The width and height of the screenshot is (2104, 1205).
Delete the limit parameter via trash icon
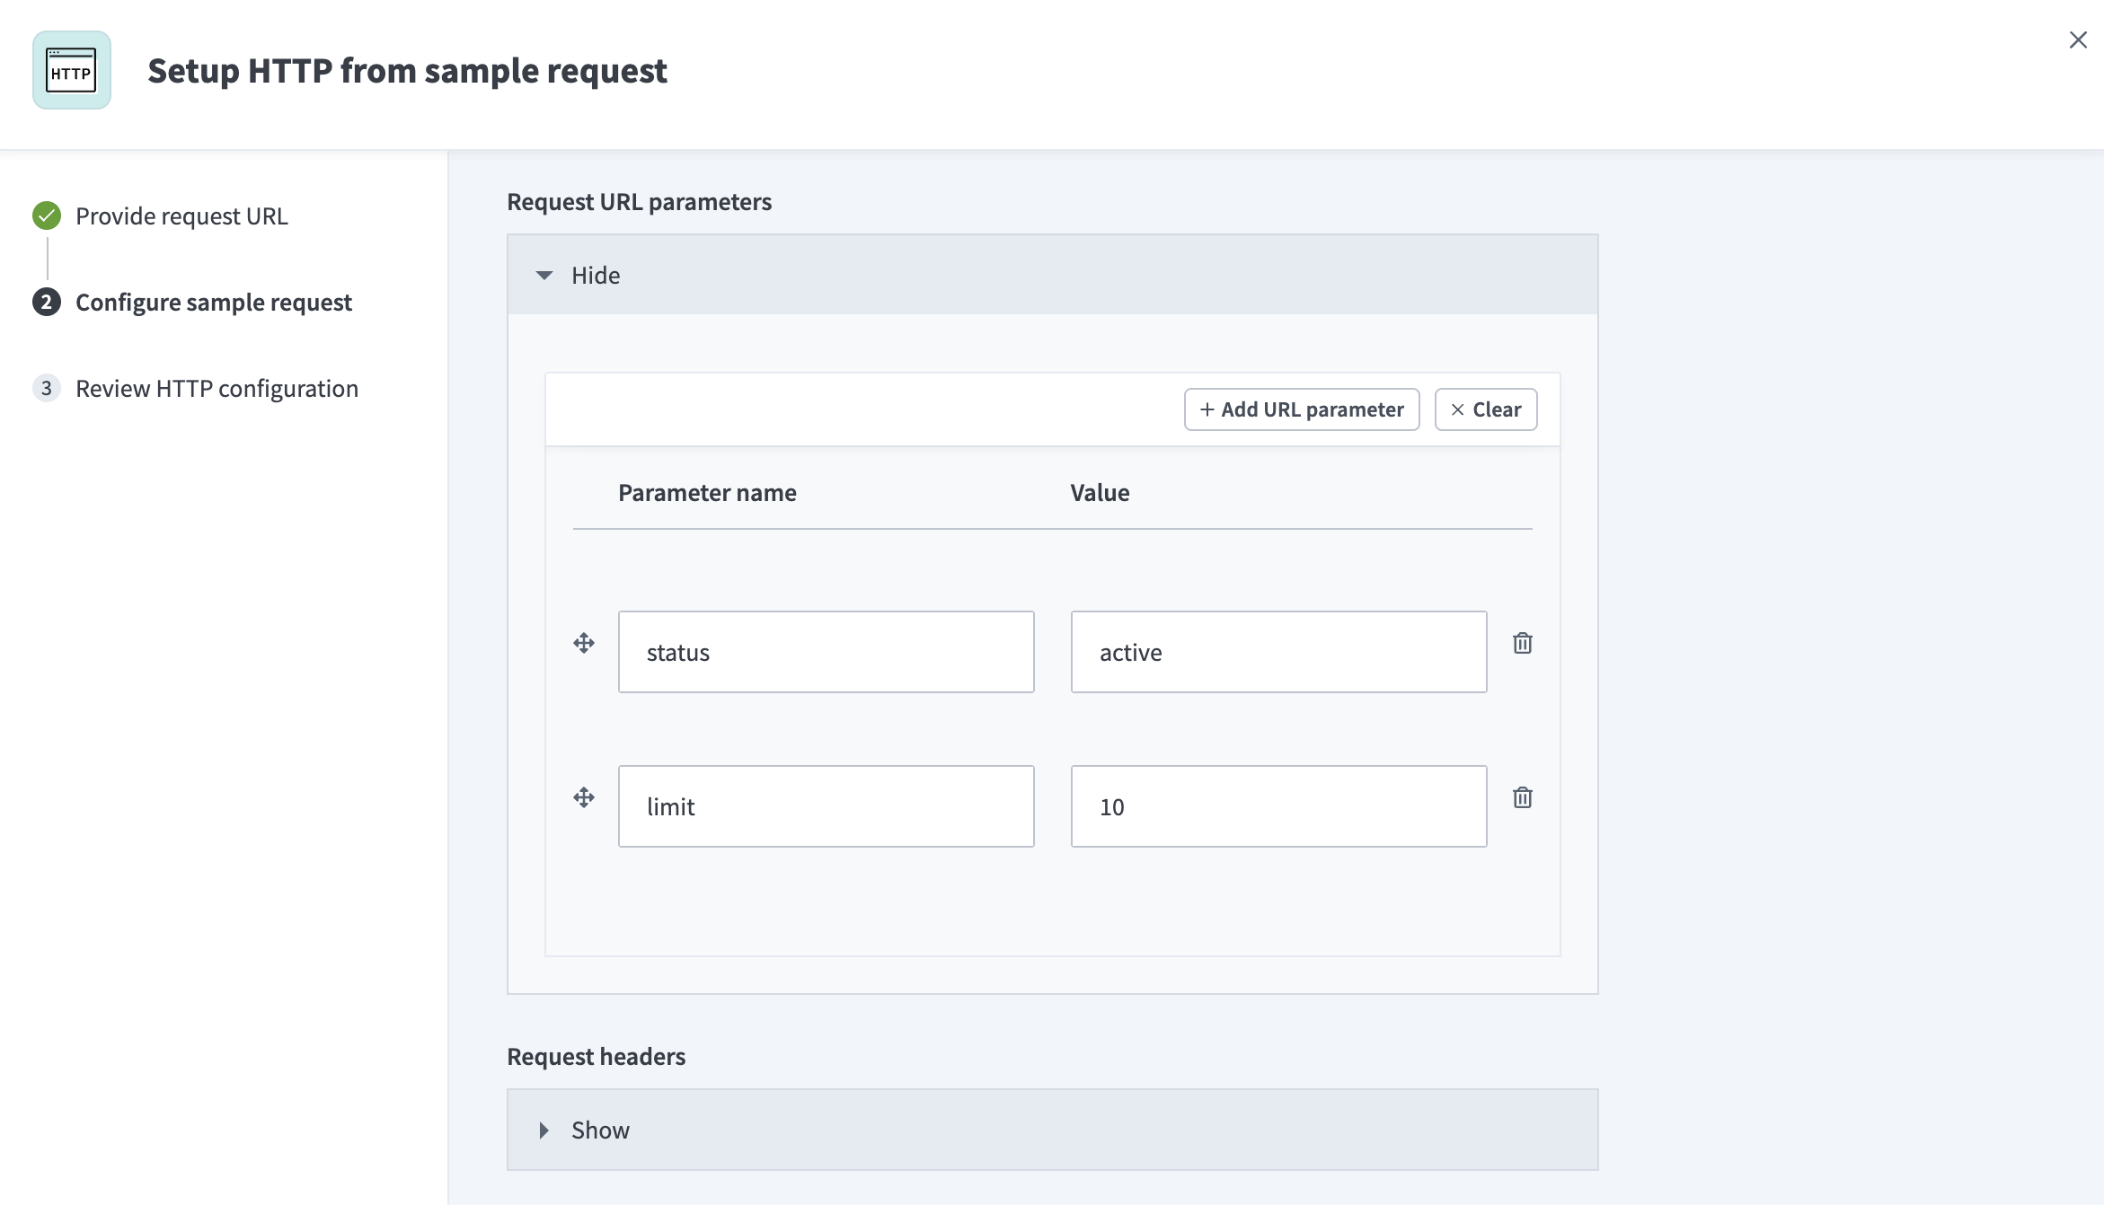(1524, 796)
